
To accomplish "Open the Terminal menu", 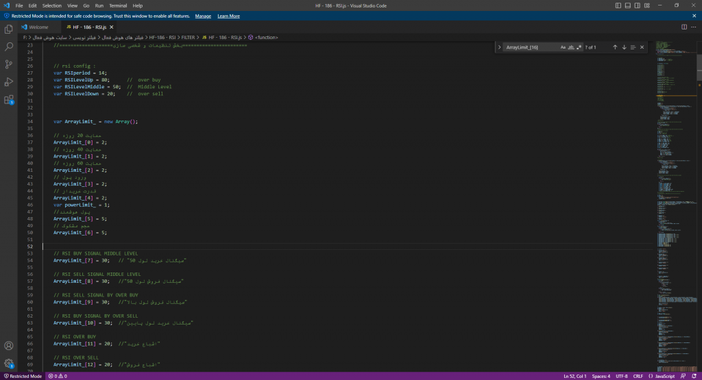I will (117, 5).
